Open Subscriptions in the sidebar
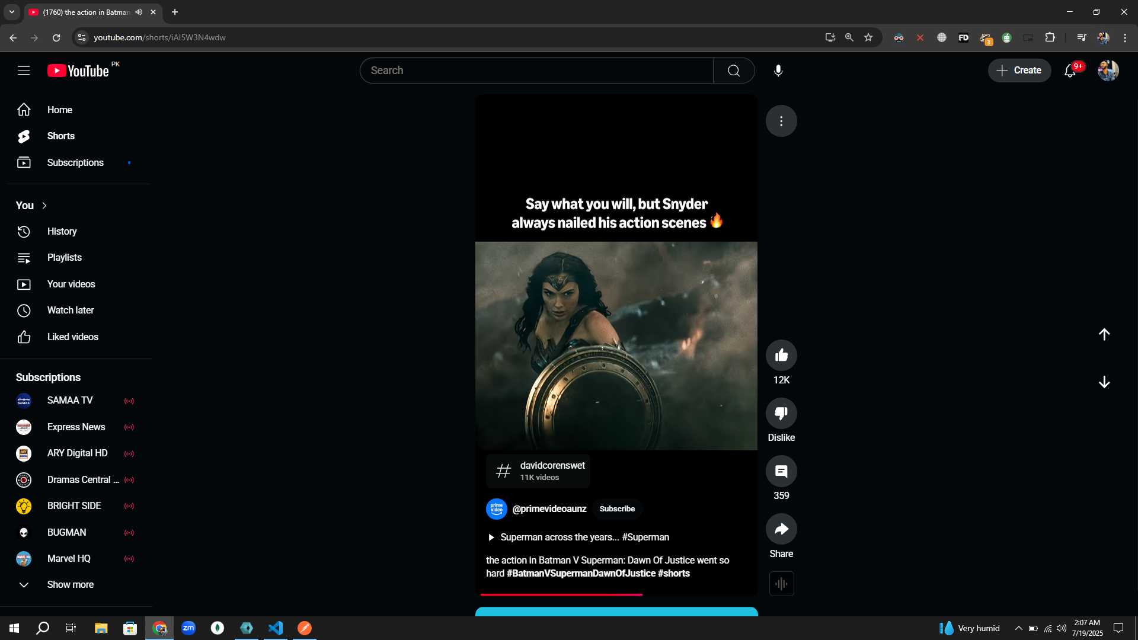Image resolution: width=1138 pixels, height=640 pixels. 76,162
